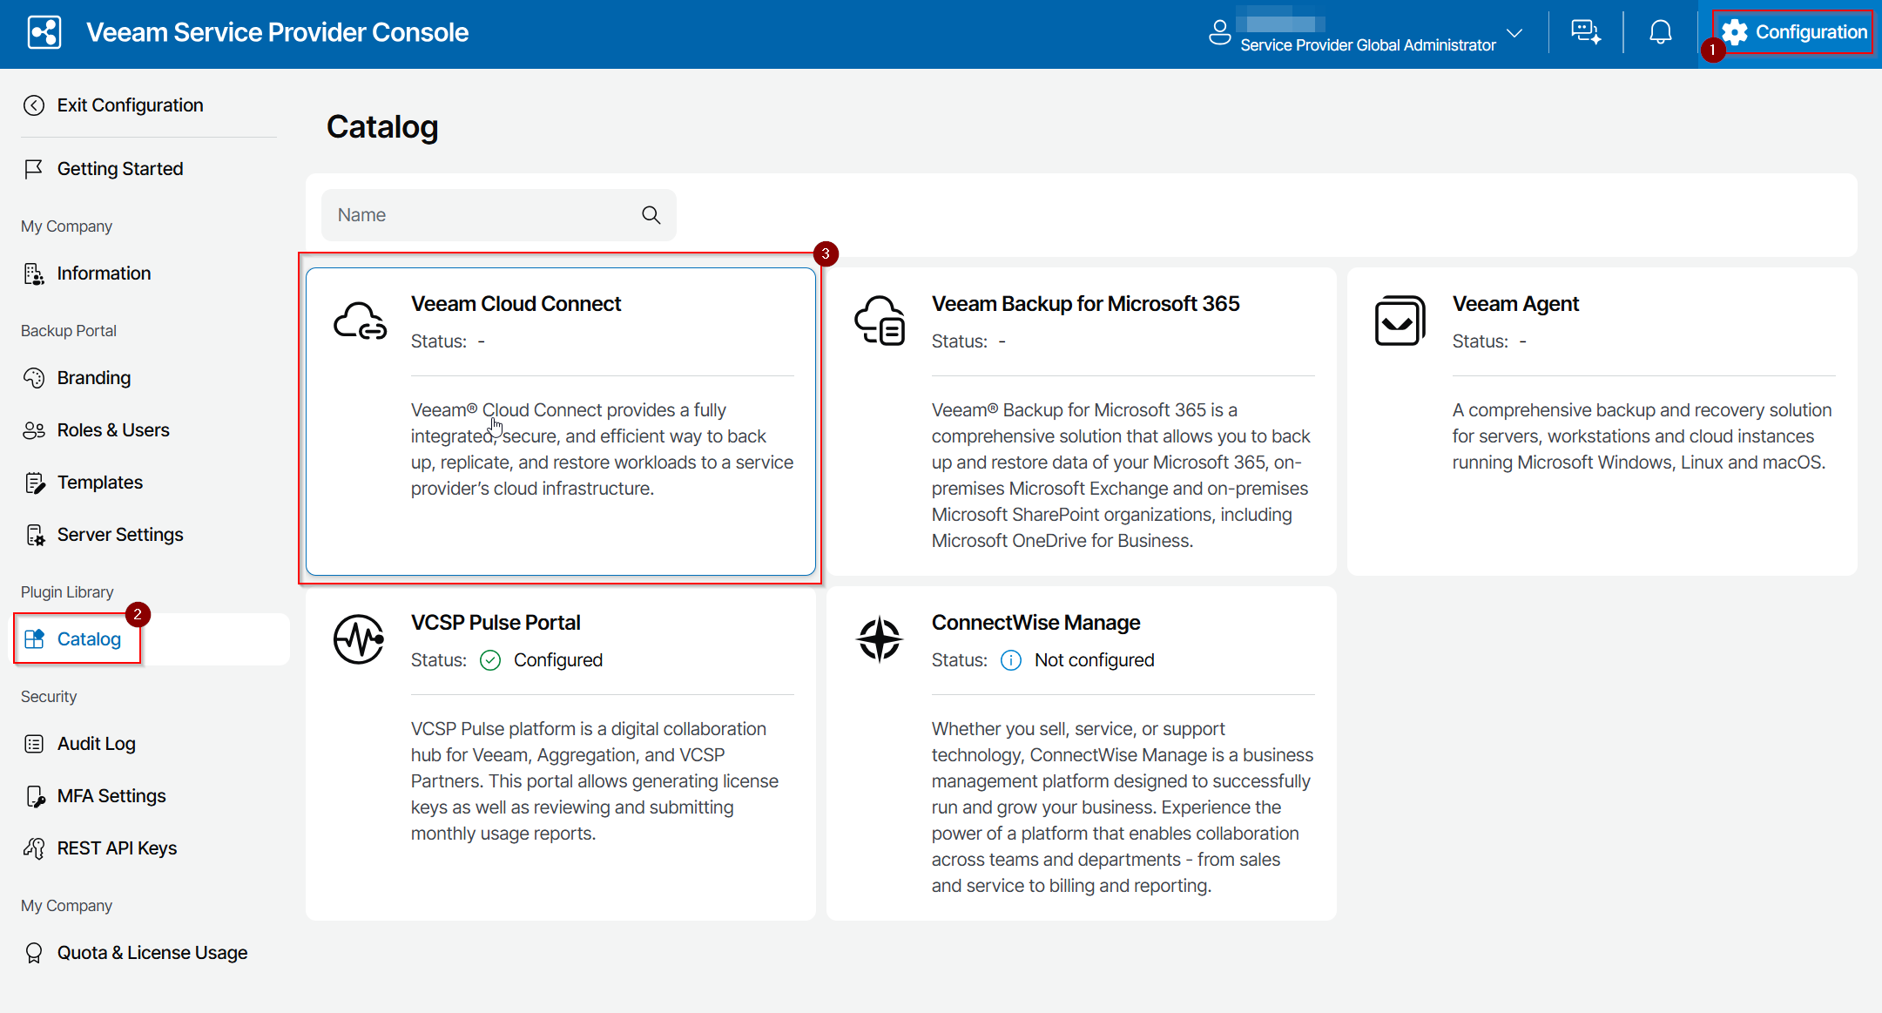The image size is (1882, 1013).
Task: Go to Server Settings in sidebar
Action: click(120, 535)
